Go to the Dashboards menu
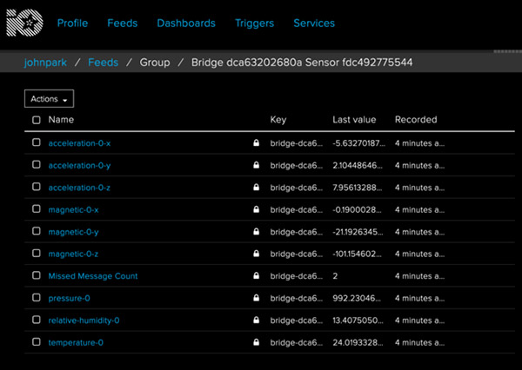 coord(186,23)
